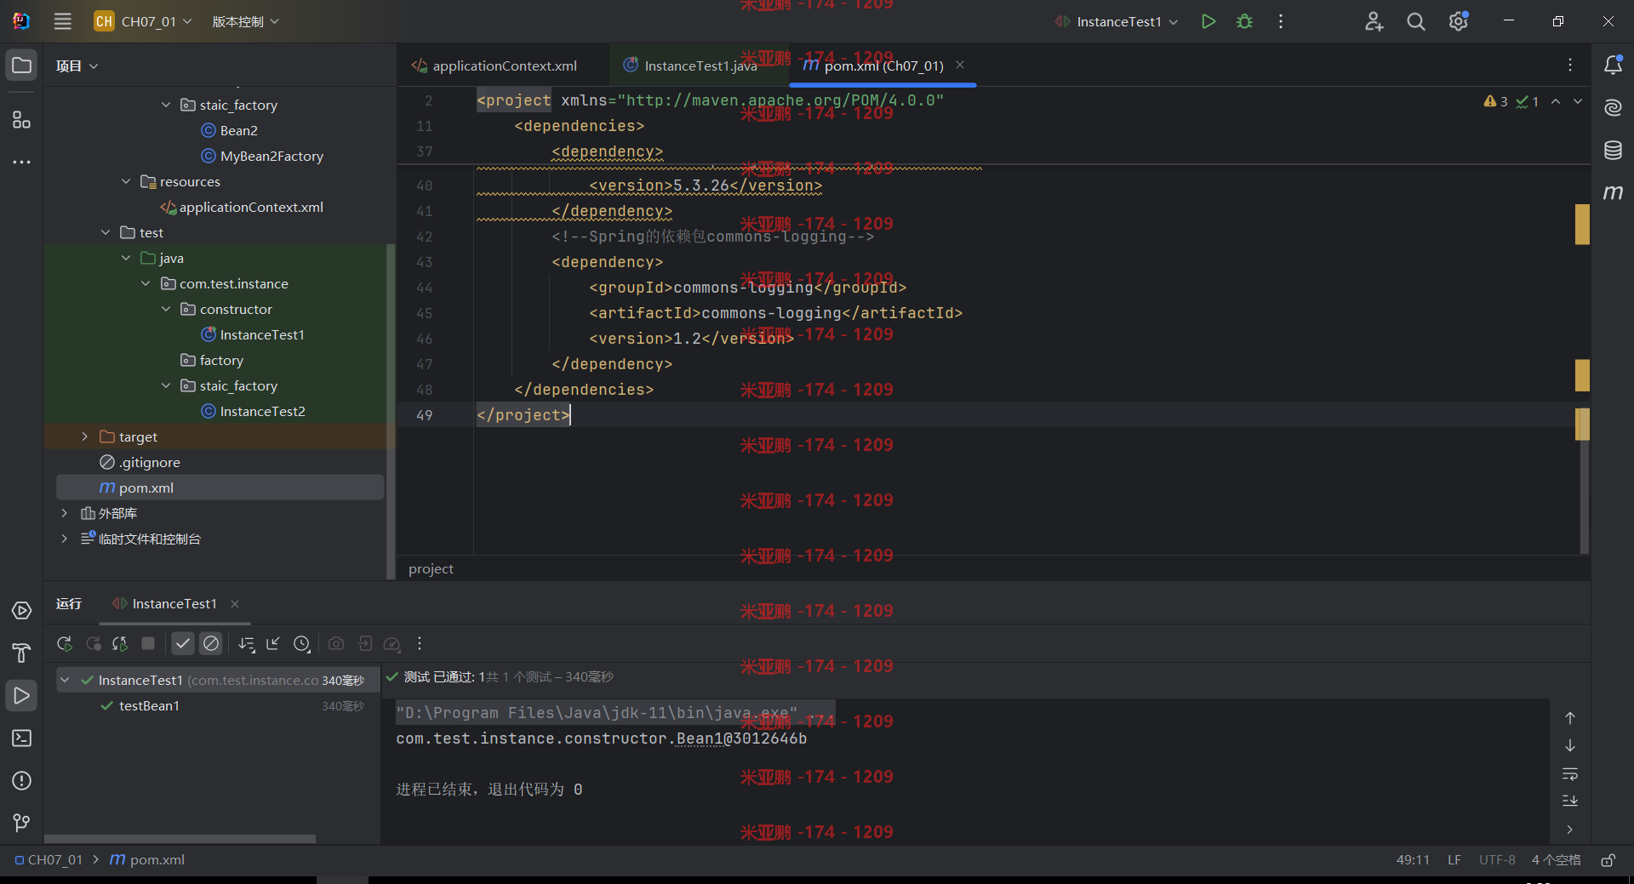Open the Problems tool window
Image resolution: width=1634 pixels, height=884 pixels.
[x=21, y=781]
